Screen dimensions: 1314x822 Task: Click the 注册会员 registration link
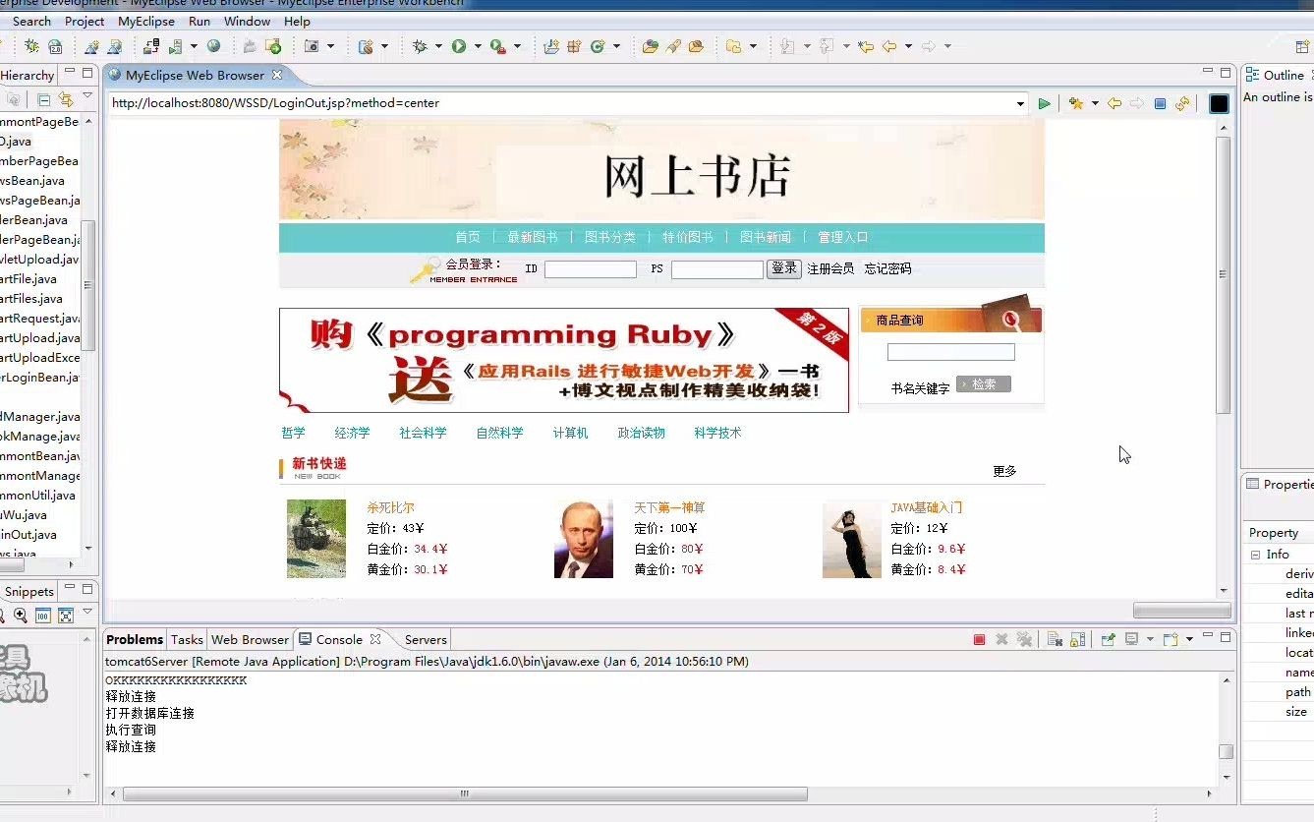pyautogui.click(x=831, y=268)
